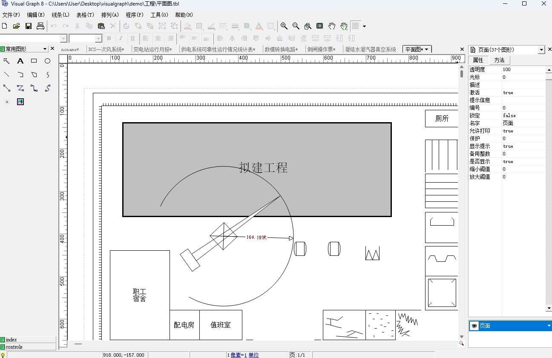552x358 pixels.
Task: Open the 工具(O) menu
Action: click(x=159, y=15)
